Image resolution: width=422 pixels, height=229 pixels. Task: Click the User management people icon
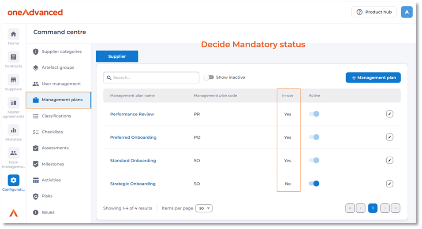(x=36, y=84)
